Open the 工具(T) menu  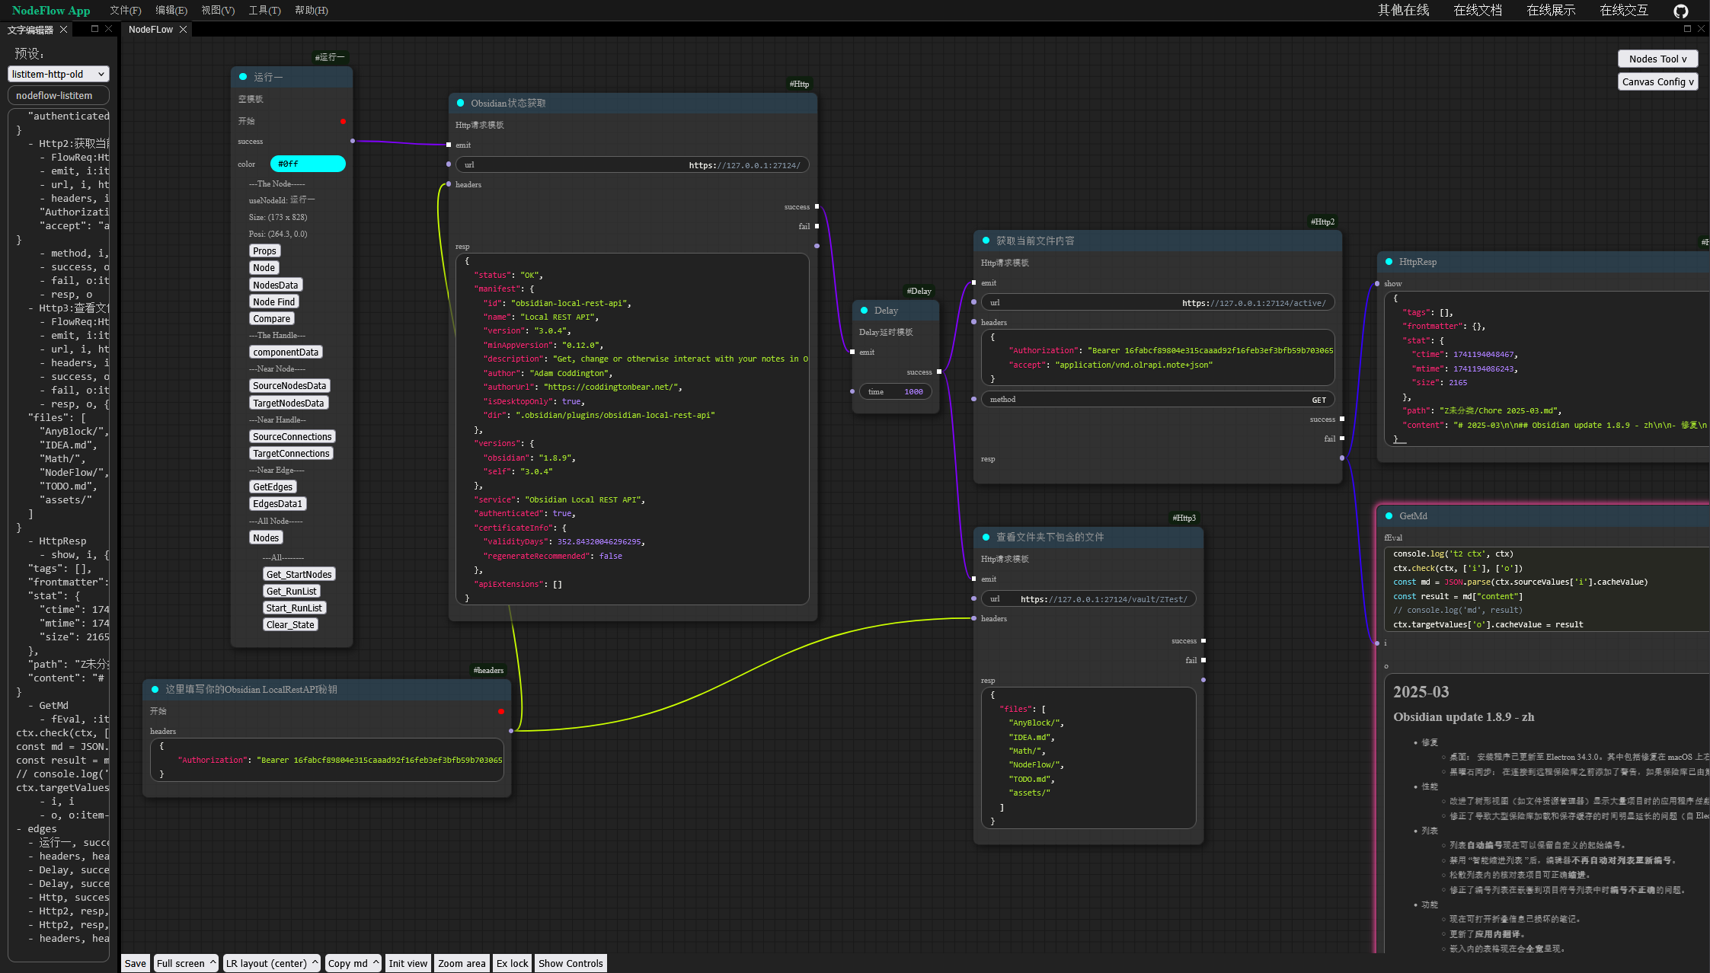click(x=264, y=11)
